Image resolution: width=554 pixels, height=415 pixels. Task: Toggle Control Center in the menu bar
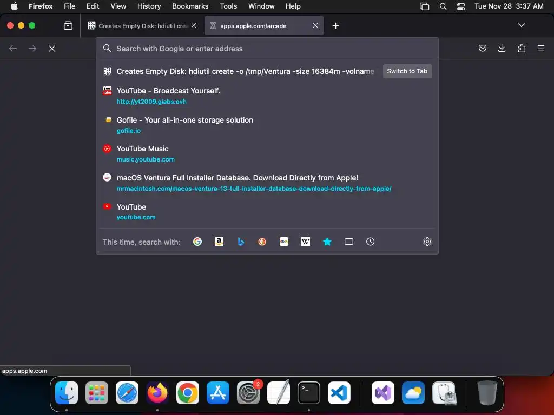(461, 6)
